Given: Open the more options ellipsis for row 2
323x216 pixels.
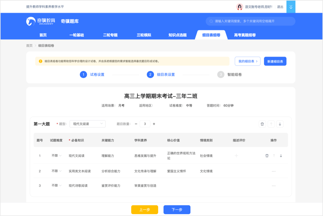Looking at the screenshot, I should 273,171.
